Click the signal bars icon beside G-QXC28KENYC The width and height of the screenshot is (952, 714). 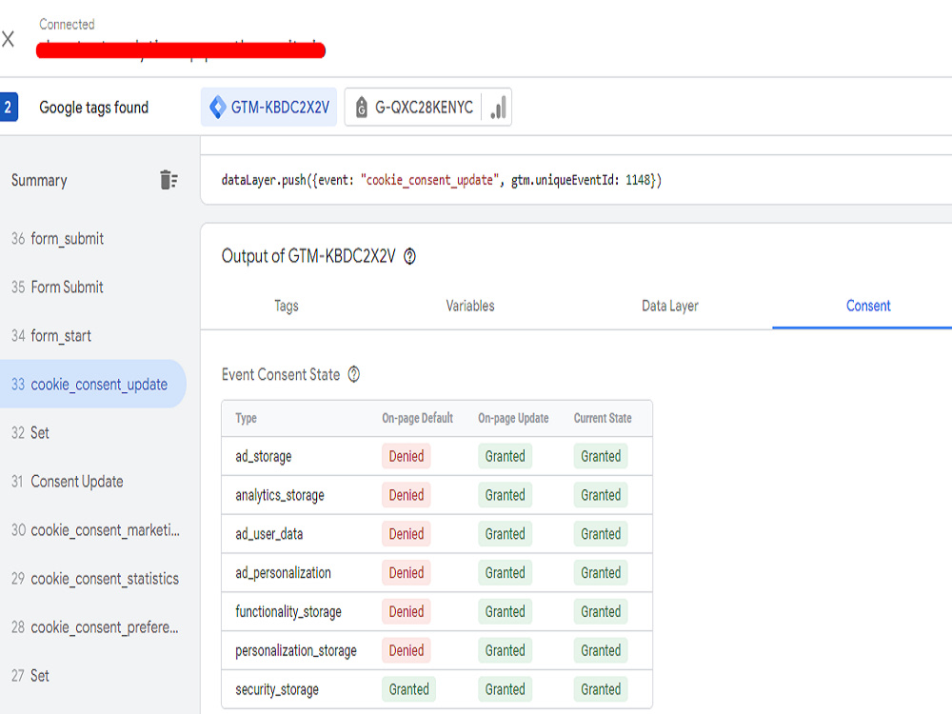coord(498,108)
